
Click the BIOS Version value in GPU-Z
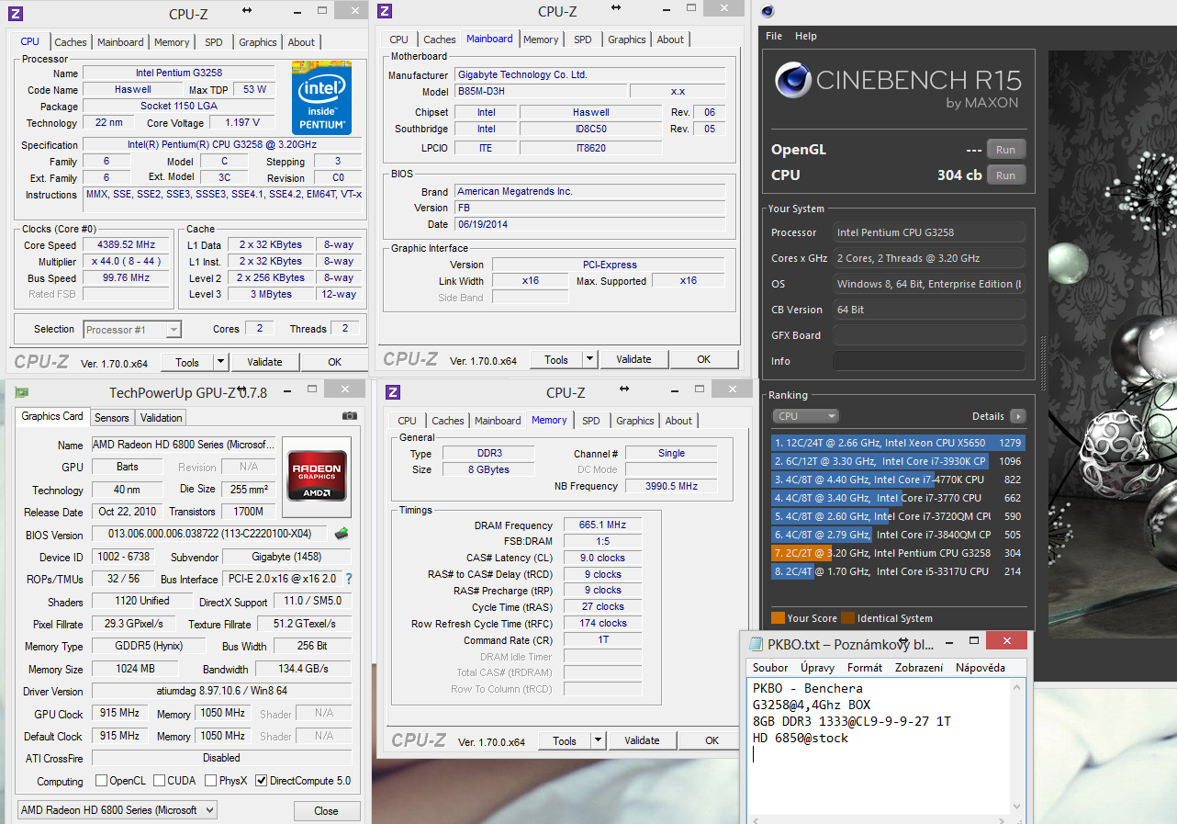211,534
